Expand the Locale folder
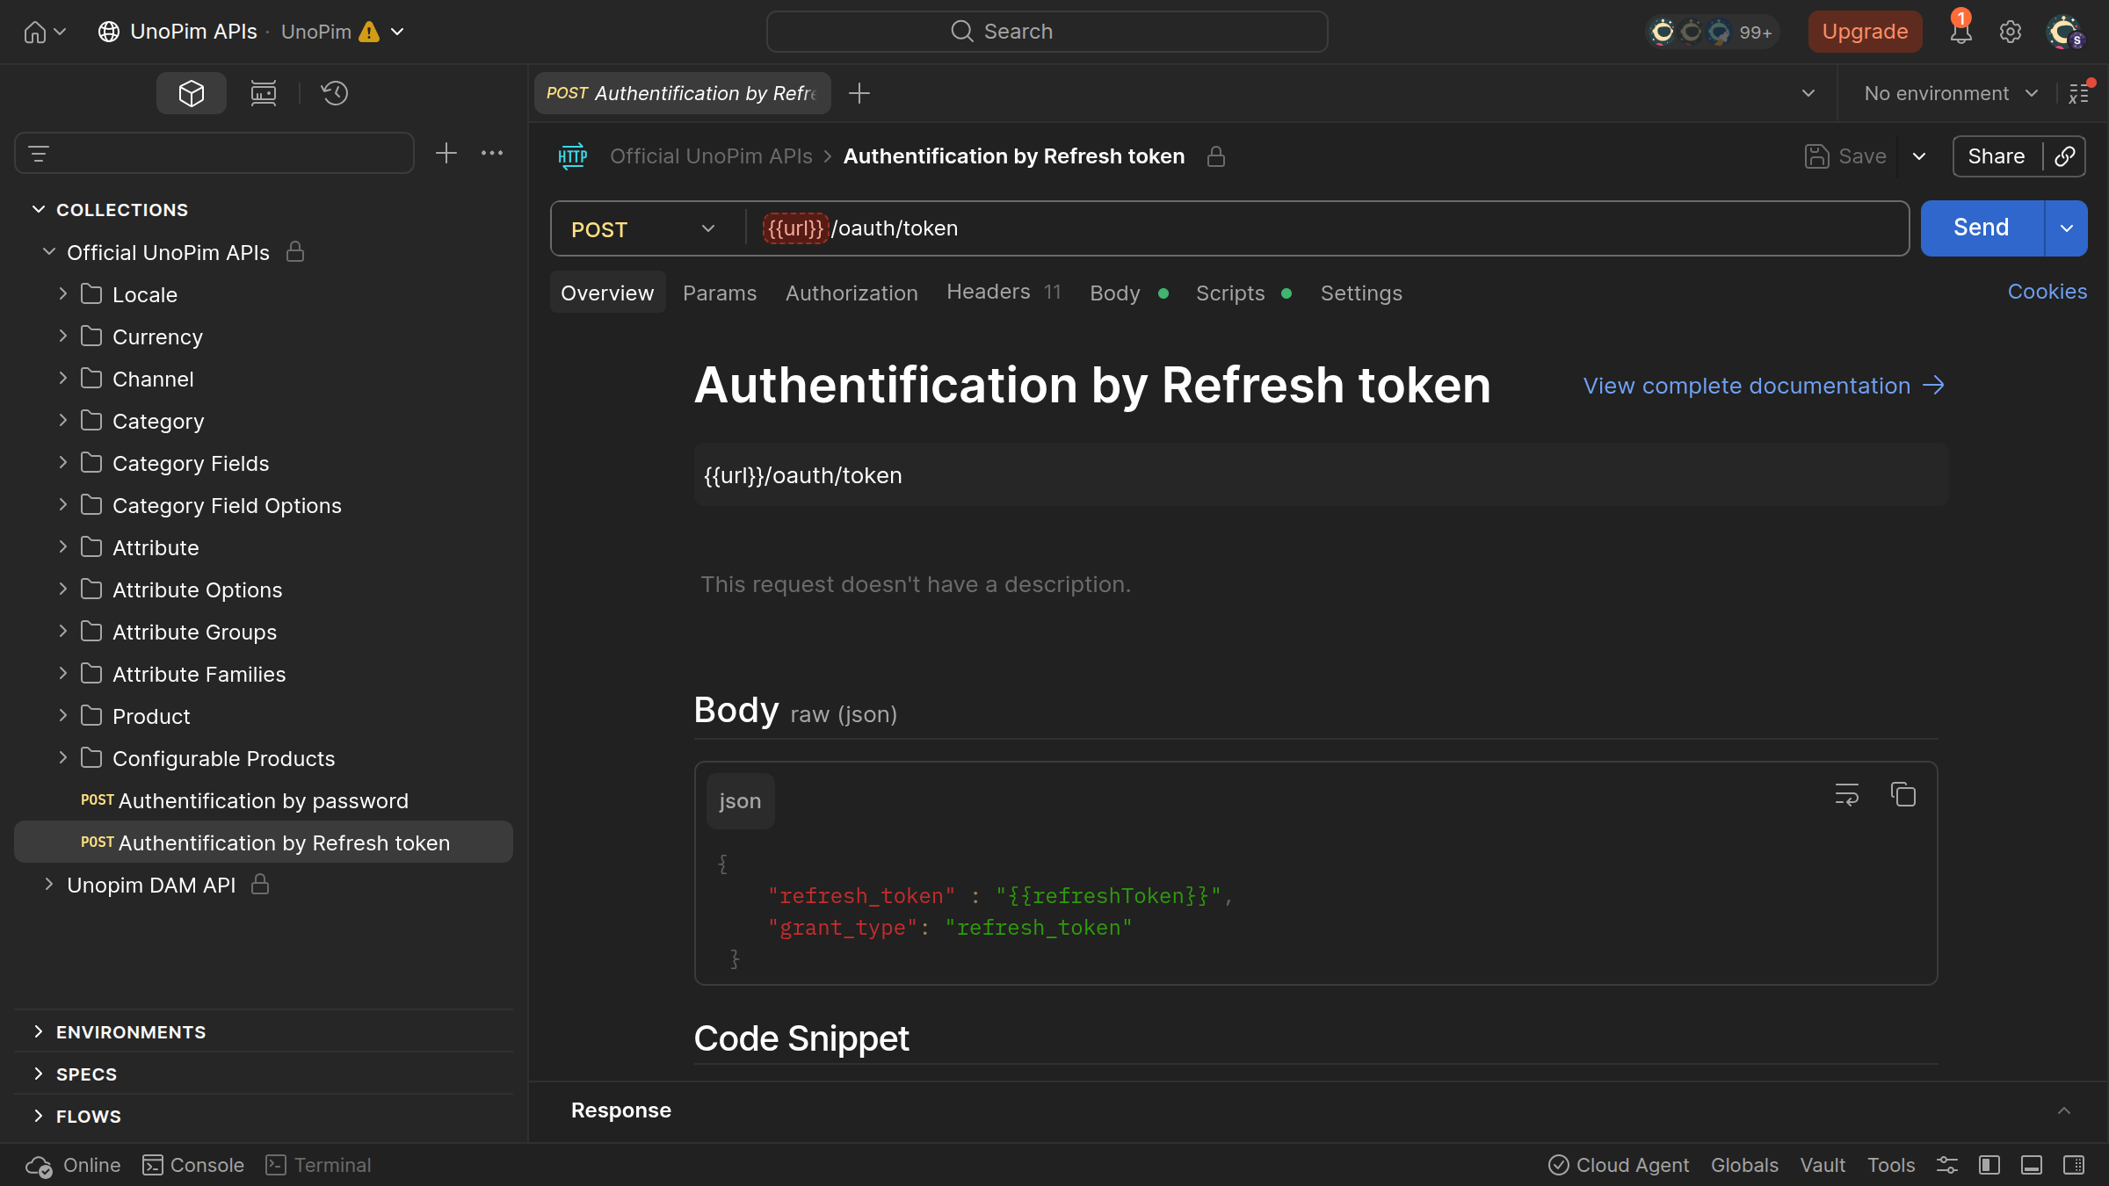Screen dimensions: 2109x1186 [x=63, y=293]
